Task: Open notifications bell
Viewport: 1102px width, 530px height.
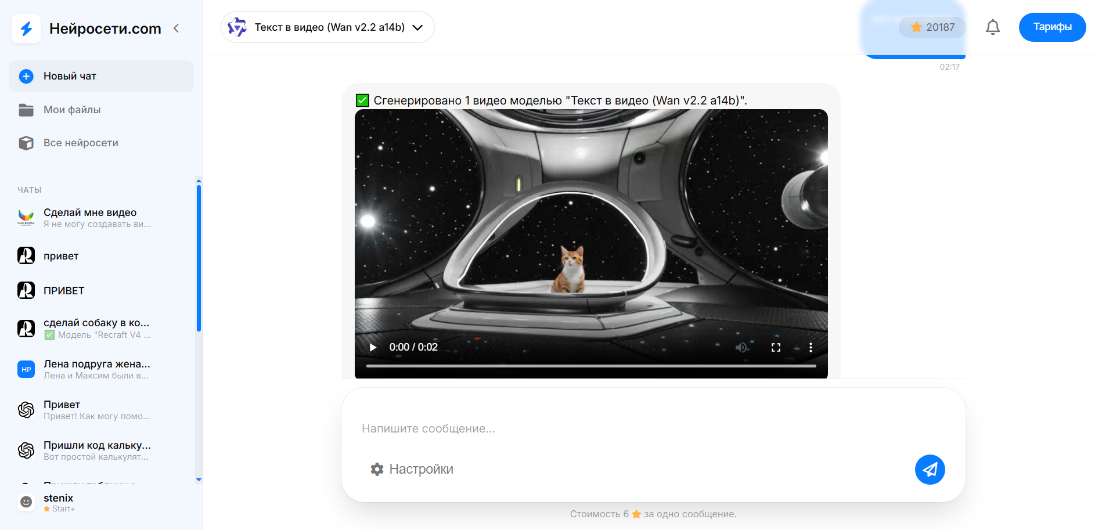Action: click(x=993, y=27)
